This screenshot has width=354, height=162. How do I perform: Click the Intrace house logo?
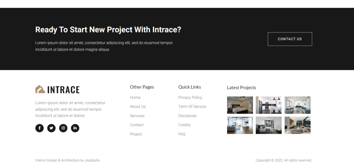click(40, 89)
